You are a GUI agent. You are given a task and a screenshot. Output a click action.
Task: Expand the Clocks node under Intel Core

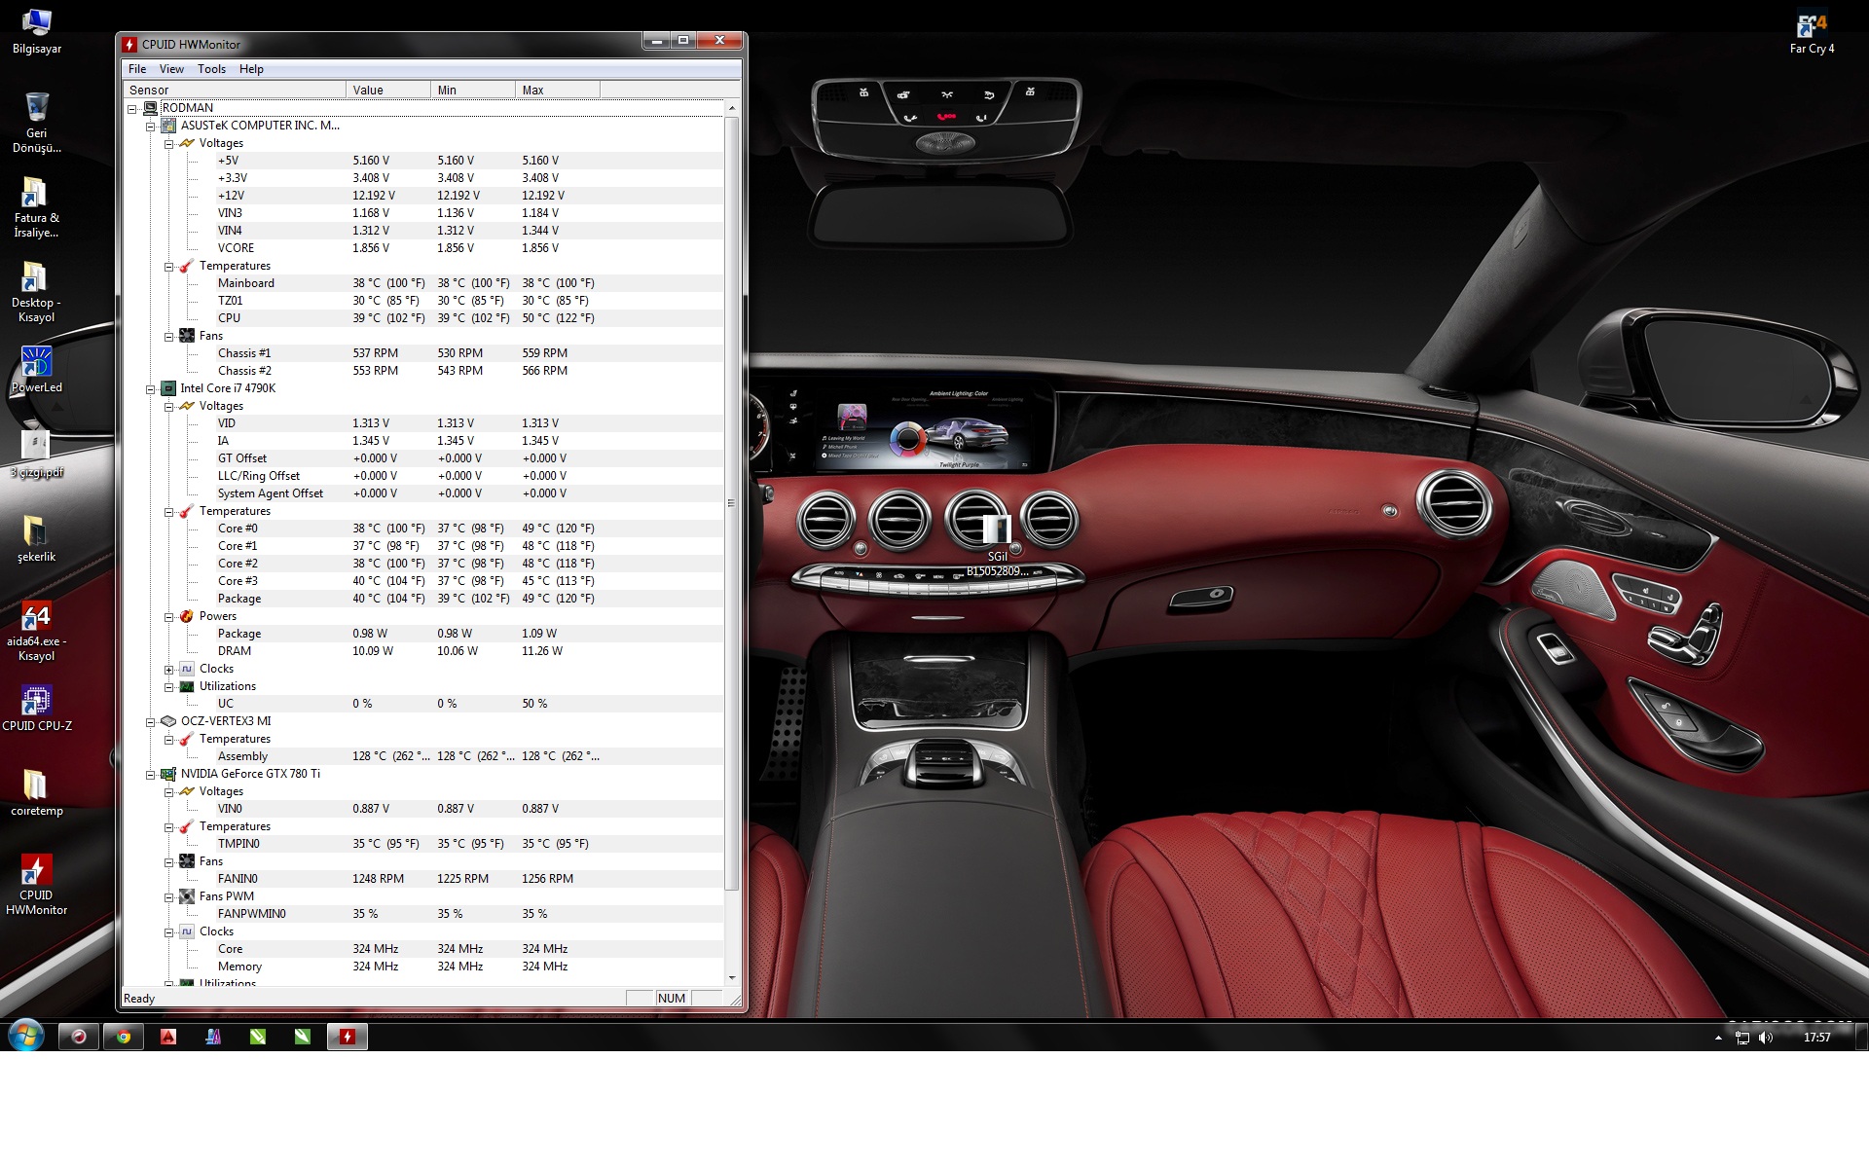point(169,670)
